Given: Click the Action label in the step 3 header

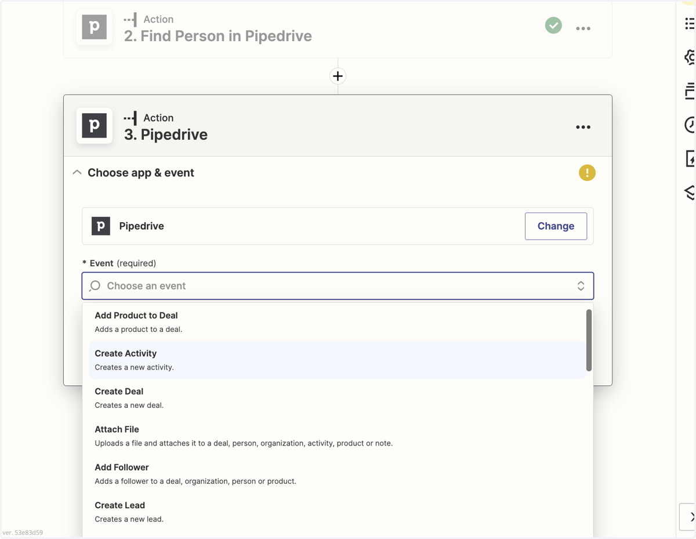Looking at the screenshot, I should click(x=158, y=118).
